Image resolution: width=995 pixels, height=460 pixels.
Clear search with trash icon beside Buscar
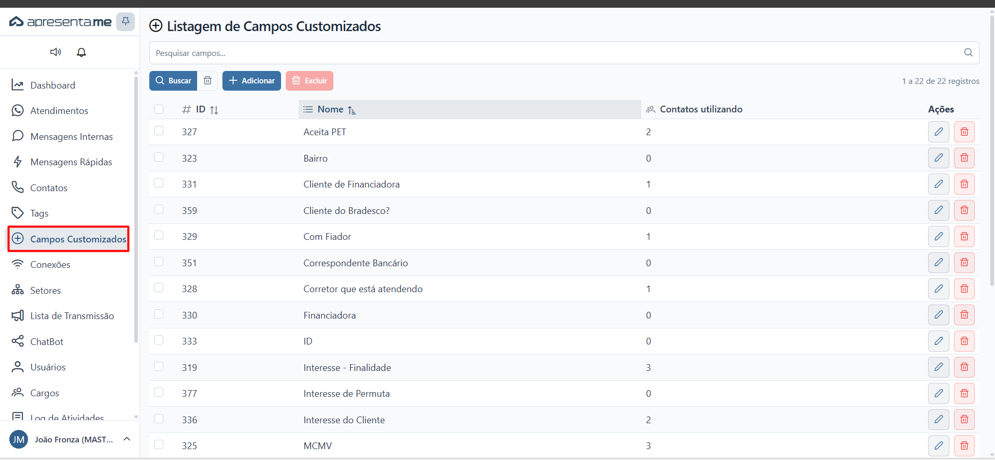[207, 81]
